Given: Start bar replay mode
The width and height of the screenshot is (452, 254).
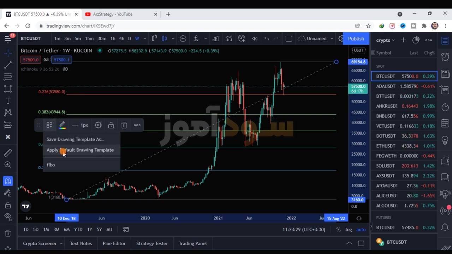Looking at the screenshot, I should (x=255, y=38).
